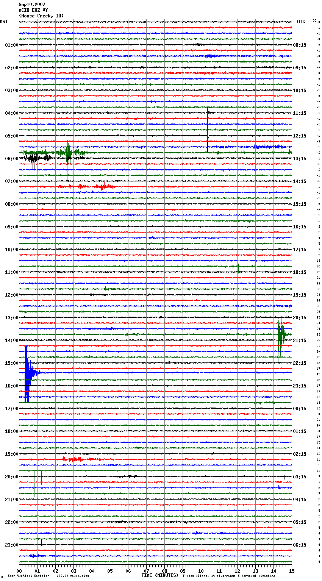Click the 18:15 UTC time label
322x581 pixels.
(x=300, y=272)
